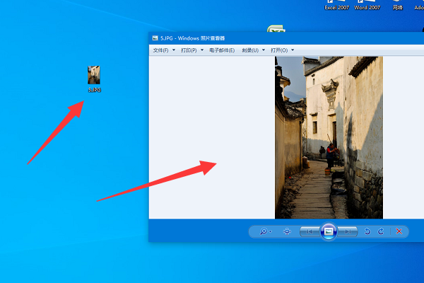Select the 5.JPG desktop file icon

(94, 75)
